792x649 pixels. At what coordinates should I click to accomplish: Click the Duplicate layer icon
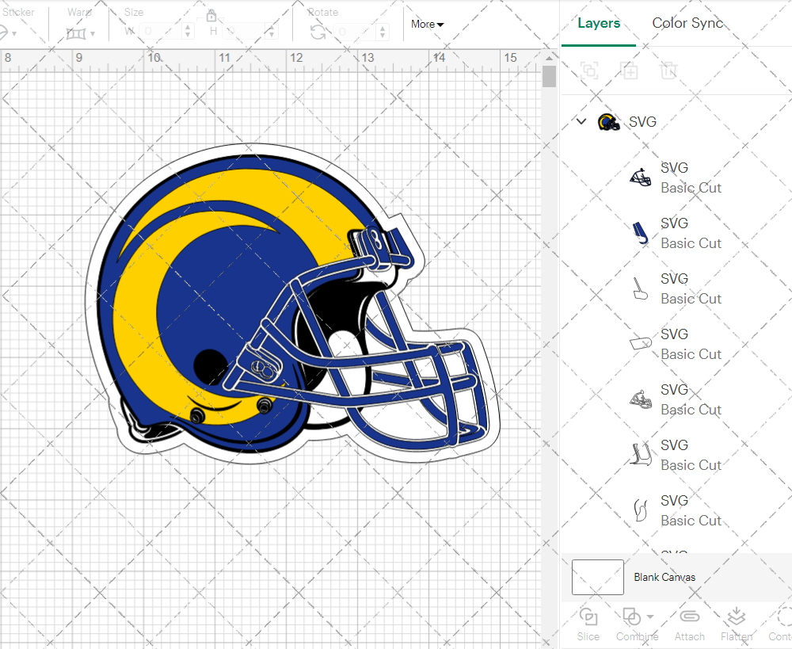(630, 71)
